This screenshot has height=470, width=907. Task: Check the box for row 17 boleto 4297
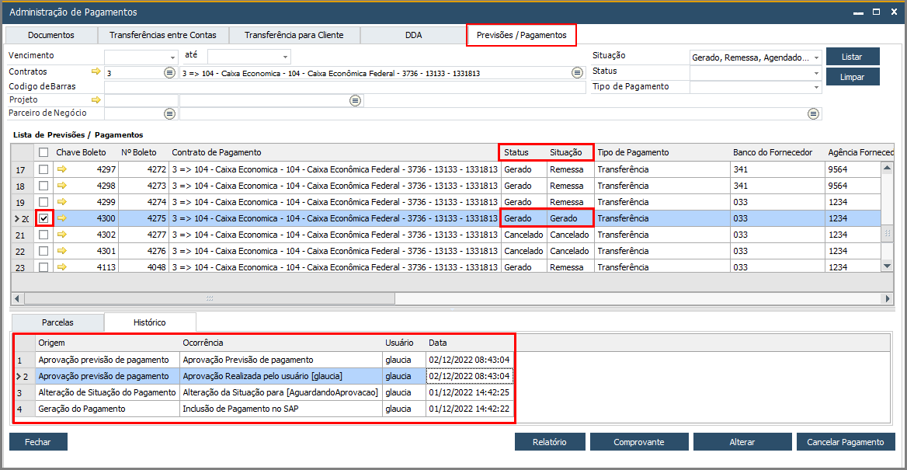pos(43,169)
